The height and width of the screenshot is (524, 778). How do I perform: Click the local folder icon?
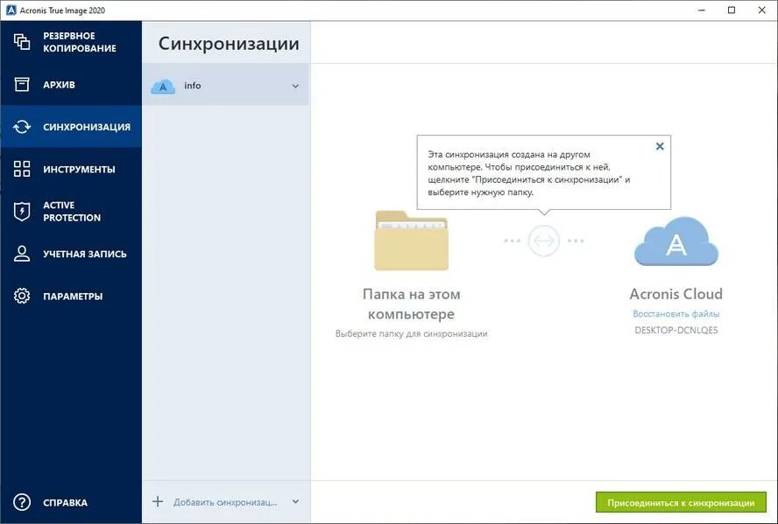[x=411, y=241]
